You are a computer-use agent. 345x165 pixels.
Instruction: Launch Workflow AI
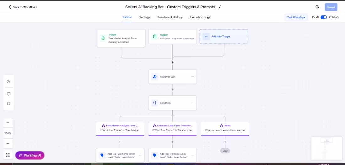tap(30, 155)
